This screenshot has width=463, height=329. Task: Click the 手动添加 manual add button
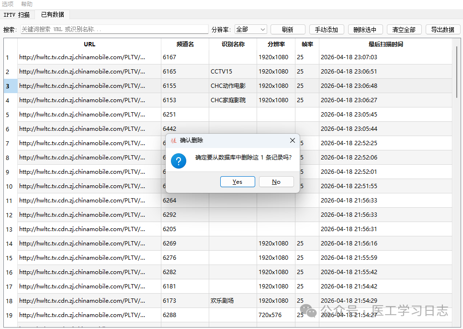pos(326,29)
